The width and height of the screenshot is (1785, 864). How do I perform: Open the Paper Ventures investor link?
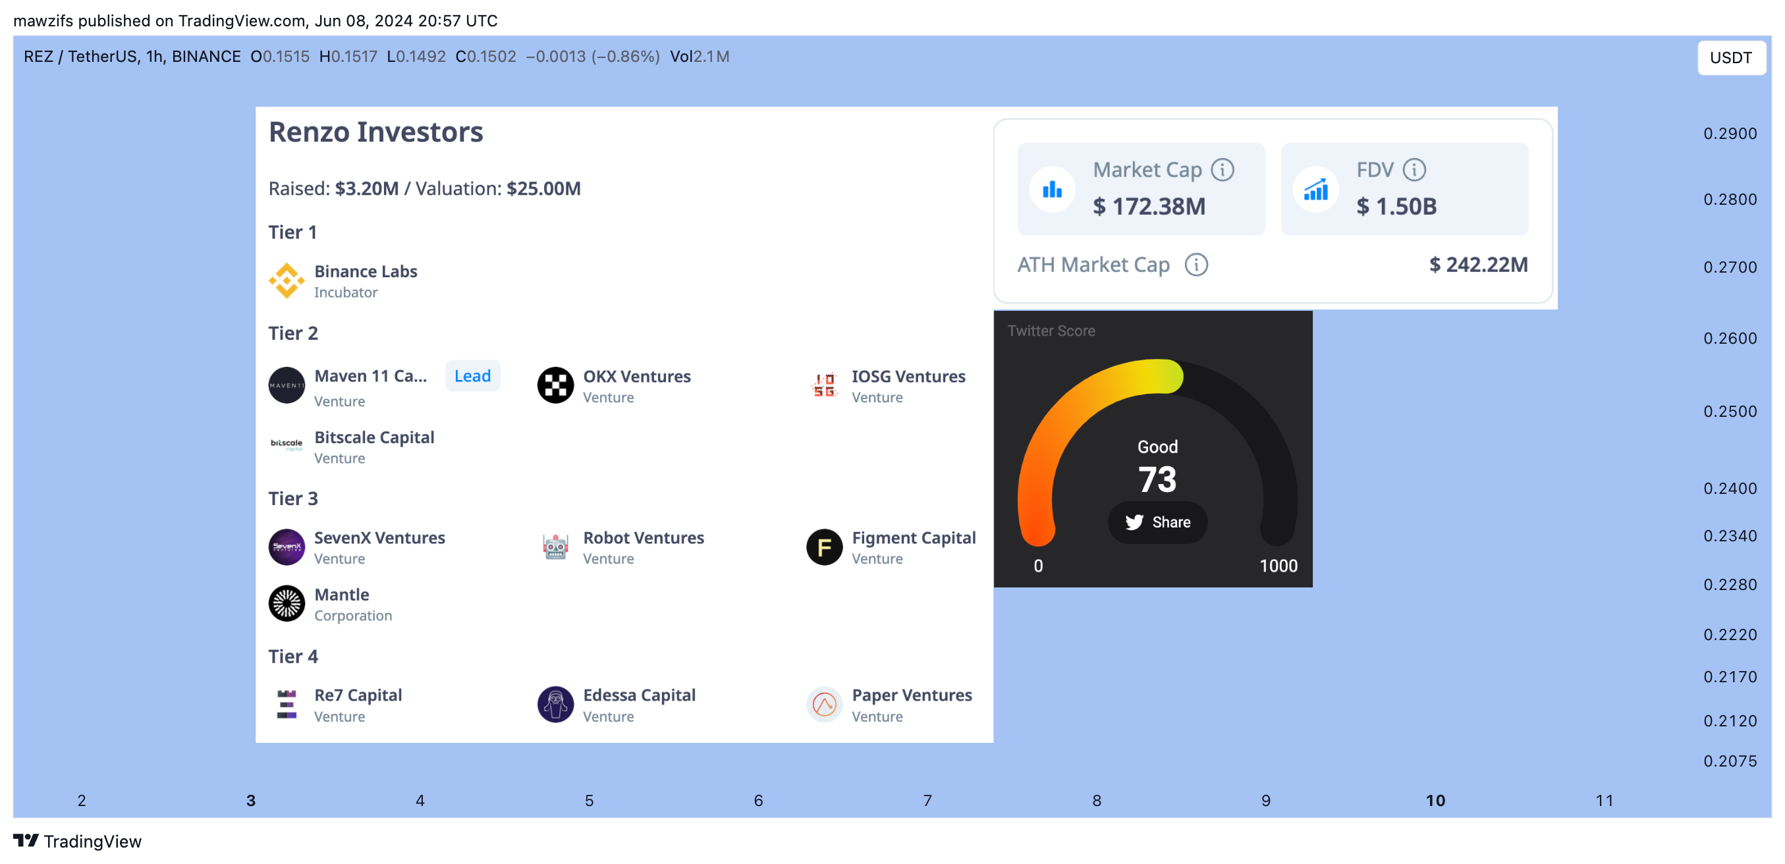pos(911,695)
